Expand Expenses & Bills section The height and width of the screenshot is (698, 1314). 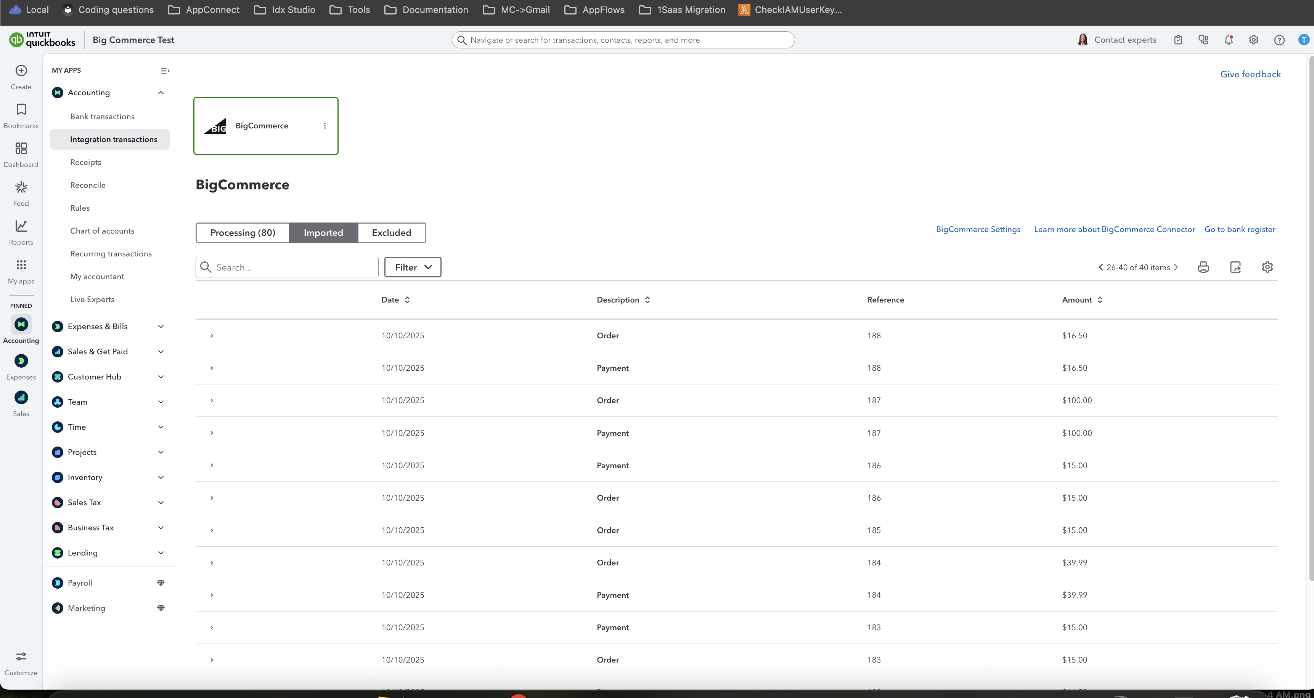tap(161, 327)
